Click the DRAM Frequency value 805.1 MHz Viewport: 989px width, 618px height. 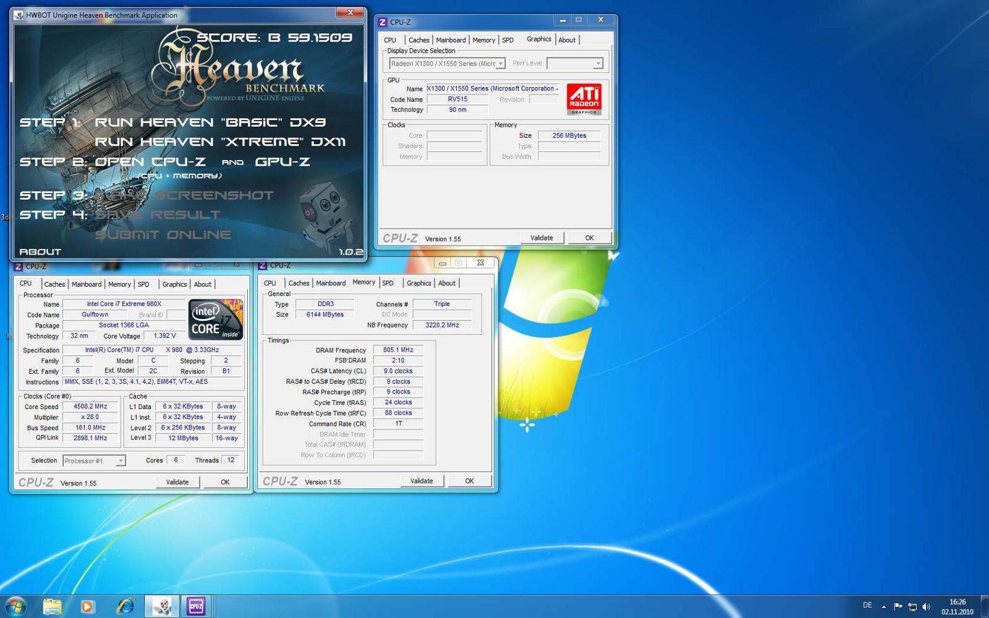pyautogui.click(x=398, y=350)
